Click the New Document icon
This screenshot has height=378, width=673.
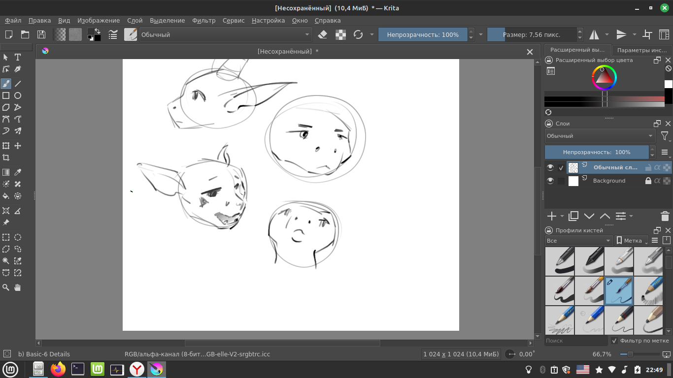[x=9, y=34]
